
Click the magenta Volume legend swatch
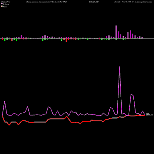pyautogui.click(x=2, y=4)
